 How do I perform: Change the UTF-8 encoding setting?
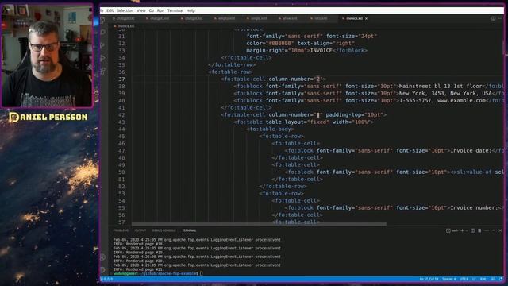[464, 279]
